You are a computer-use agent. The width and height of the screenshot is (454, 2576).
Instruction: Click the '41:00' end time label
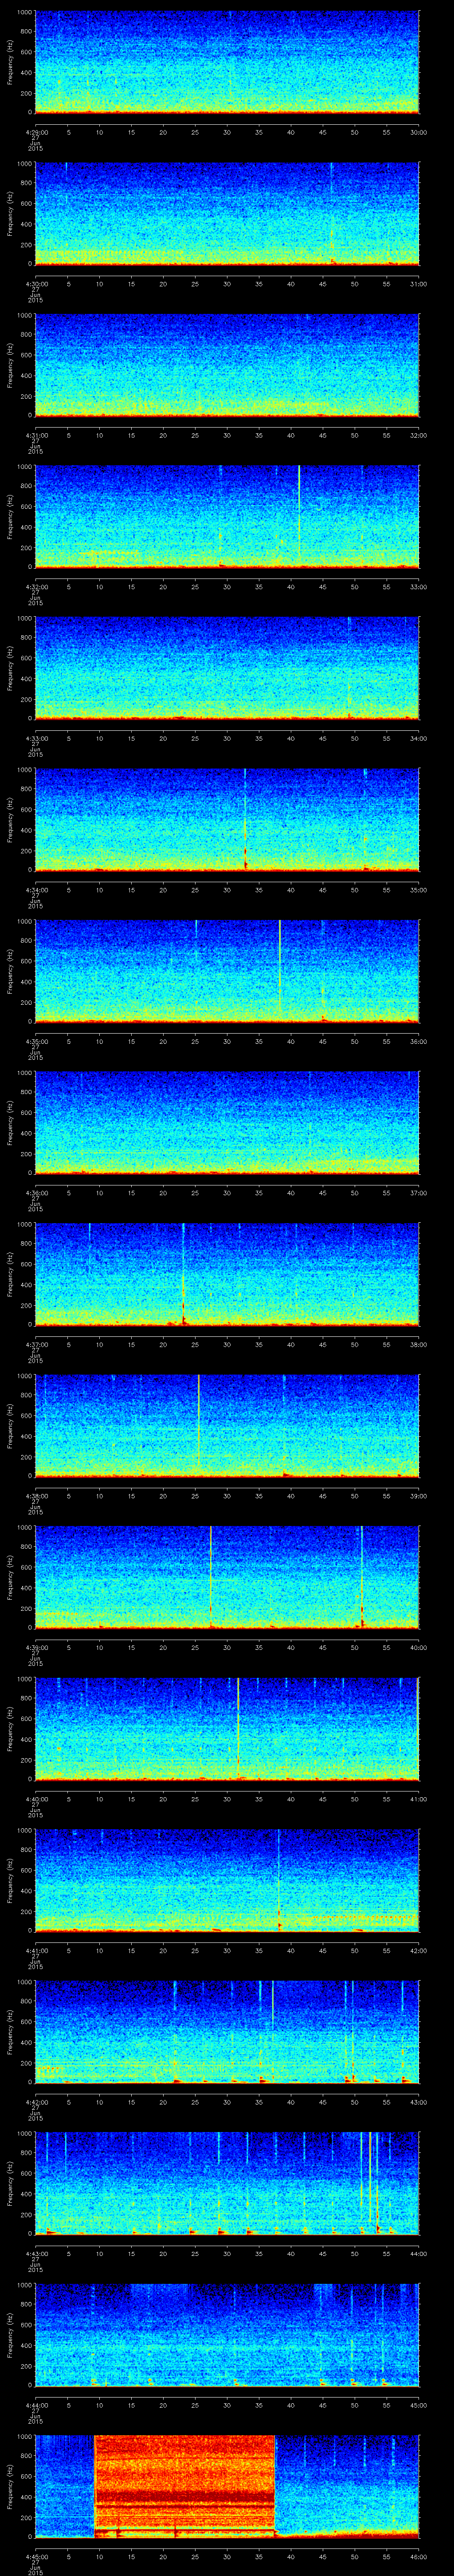(x=418, y=1798)
